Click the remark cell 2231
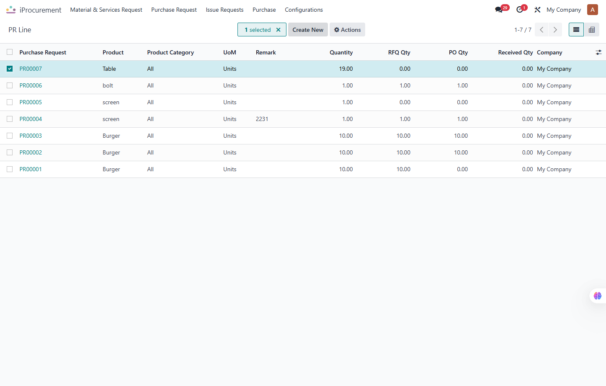This screenshot has width=606, height=386. point(262,119)
